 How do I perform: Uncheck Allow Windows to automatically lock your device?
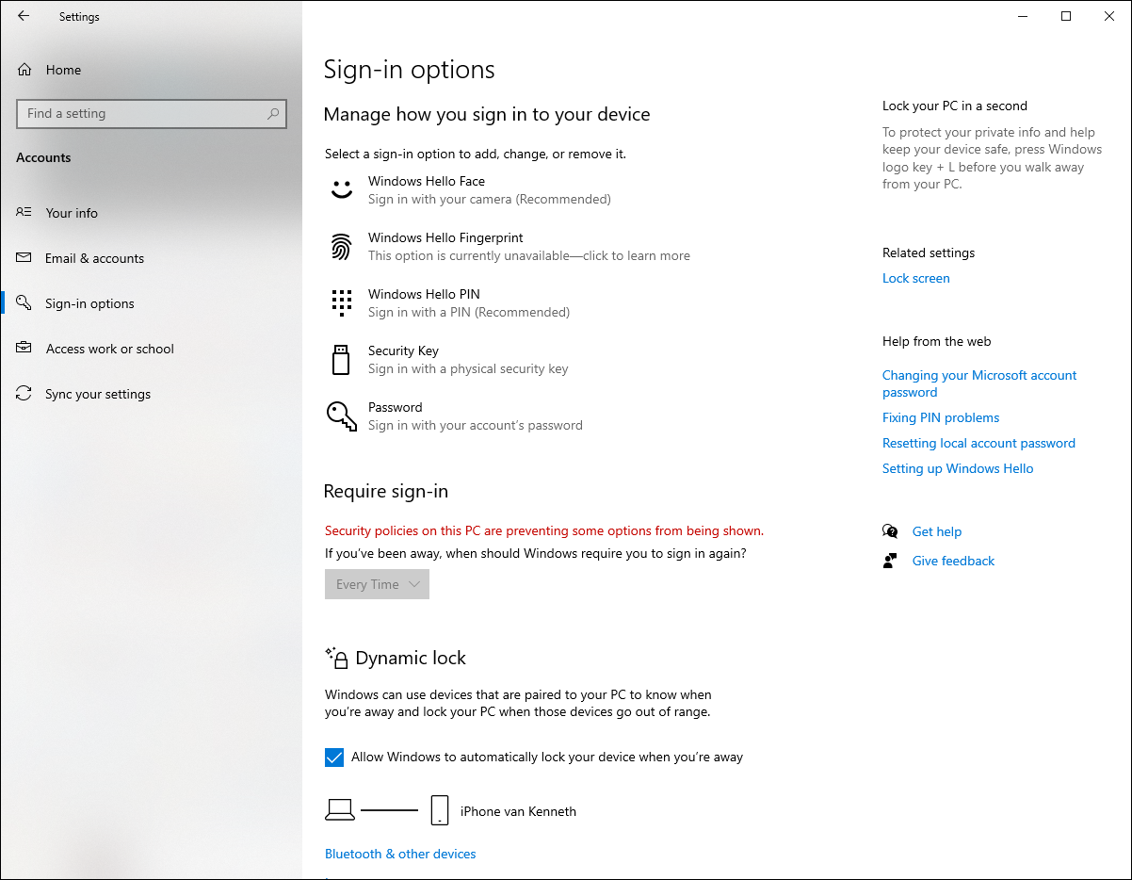coord(334,758)
